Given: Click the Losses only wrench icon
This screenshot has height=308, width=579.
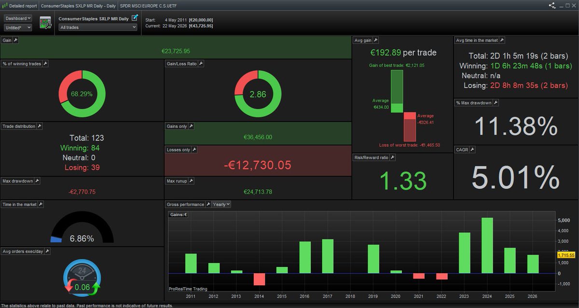Looking at the screenshot, I should [x=194, y=150].
